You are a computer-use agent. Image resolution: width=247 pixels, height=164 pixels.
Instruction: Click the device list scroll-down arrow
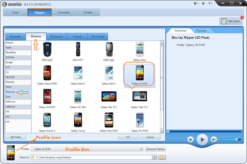click(x=162, y=131)
